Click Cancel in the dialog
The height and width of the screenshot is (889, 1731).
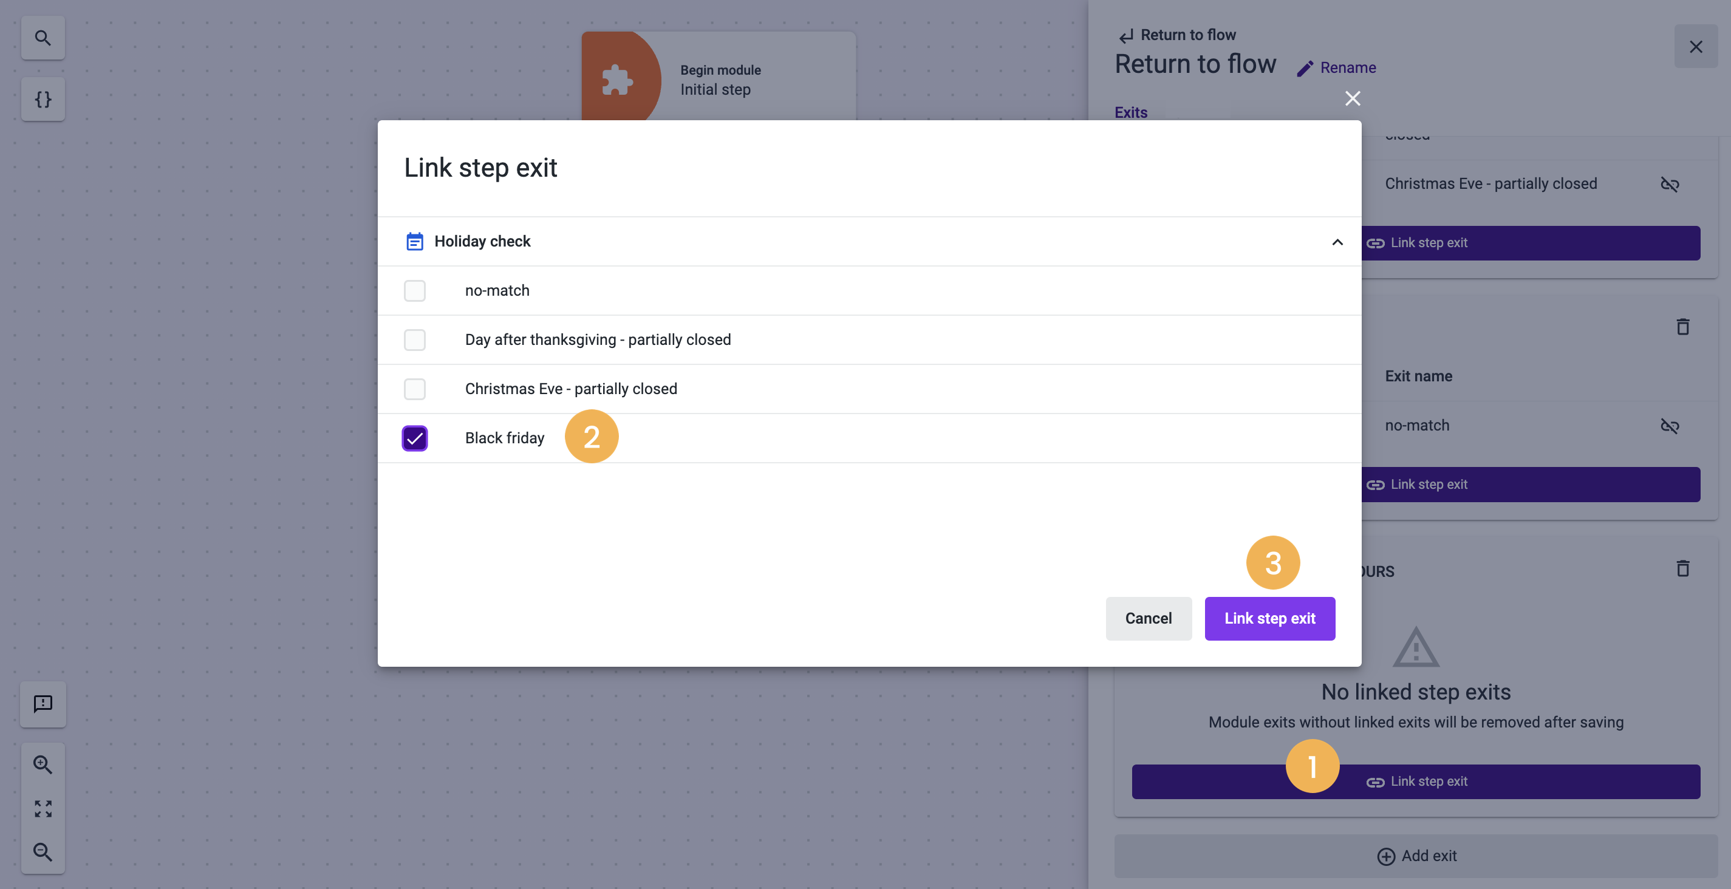coord(1149,618)
